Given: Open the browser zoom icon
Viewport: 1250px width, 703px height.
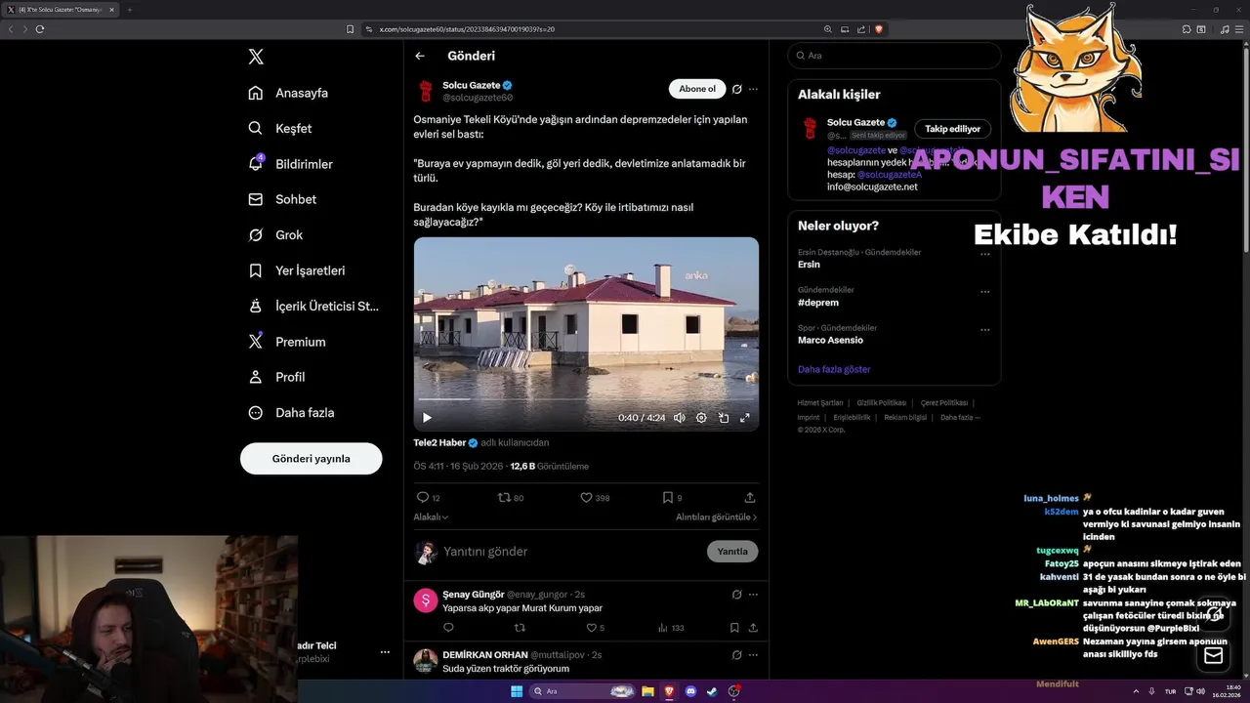Looking at the screenshot, I should point(828,29).
